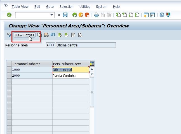The width and height of the screenshot is (181, 134).
Task: Open the Edit menu
Action: click(37, 7)
